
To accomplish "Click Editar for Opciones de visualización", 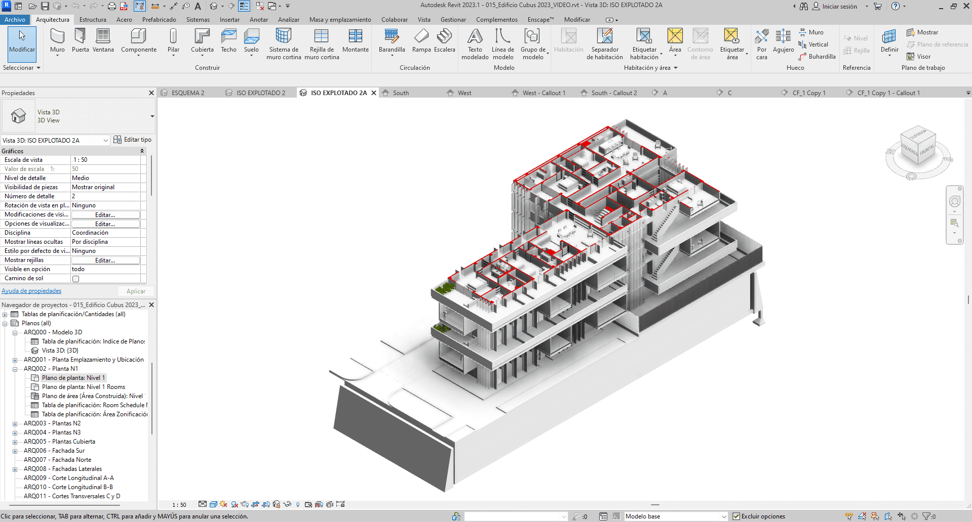I will click(105, 224).
